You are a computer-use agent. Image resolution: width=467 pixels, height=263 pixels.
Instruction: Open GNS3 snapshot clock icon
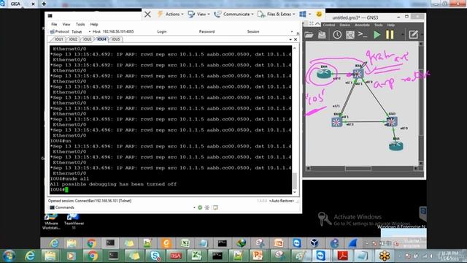tap(337, 35)
